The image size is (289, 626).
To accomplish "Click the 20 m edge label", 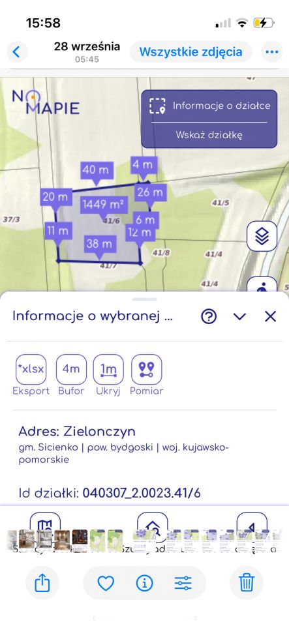I will tap(56, 198).
